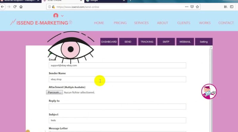The height and width of the screenshot is (132, 238).
Task: Click the user account avatar icon
Action: 56,16
